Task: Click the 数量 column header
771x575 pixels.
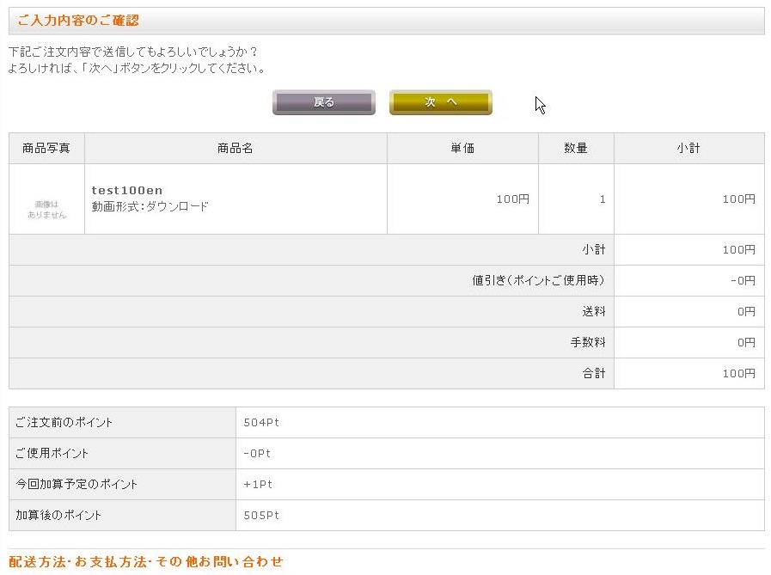Action: (576, 149)
